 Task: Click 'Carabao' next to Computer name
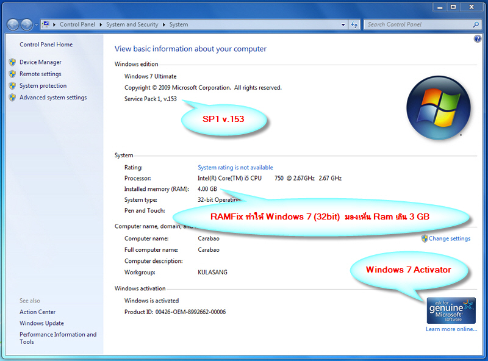(x=209, y=238)
